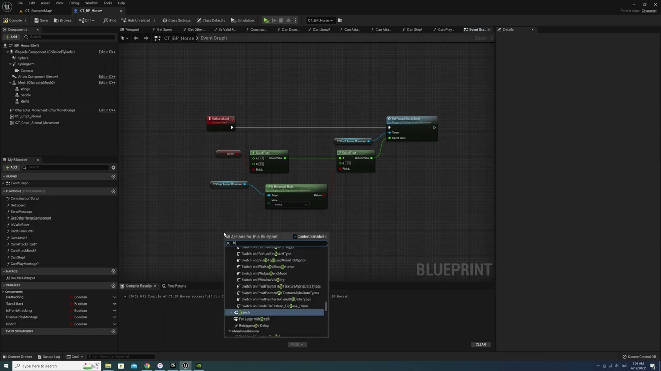Add a new event dispatcher with plus
This screenshot has height=371, width=661.
[x=113, y=331]
